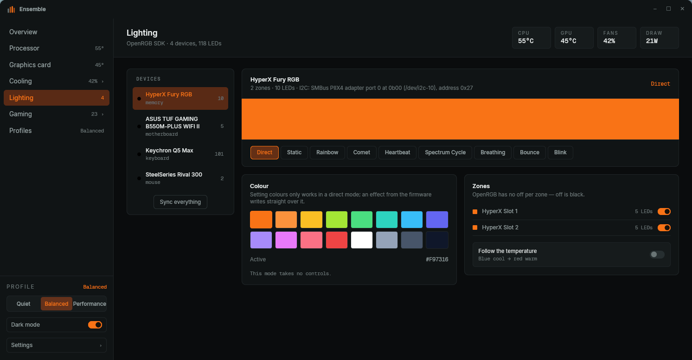Choose the Spectrum Cycle effect
This screenshot has height=360, width=692.
(x=445, y=152)
